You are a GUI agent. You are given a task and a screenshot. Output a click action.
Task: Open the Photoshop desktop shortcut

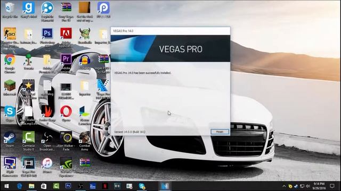[x=47, y=37]
